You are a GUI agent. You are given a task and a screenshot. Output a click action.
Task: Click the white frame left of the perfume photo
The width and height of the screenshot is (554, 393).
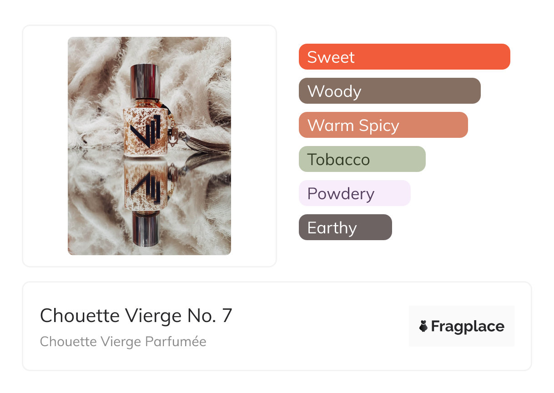pyautogui.click(x=45, y=146)
